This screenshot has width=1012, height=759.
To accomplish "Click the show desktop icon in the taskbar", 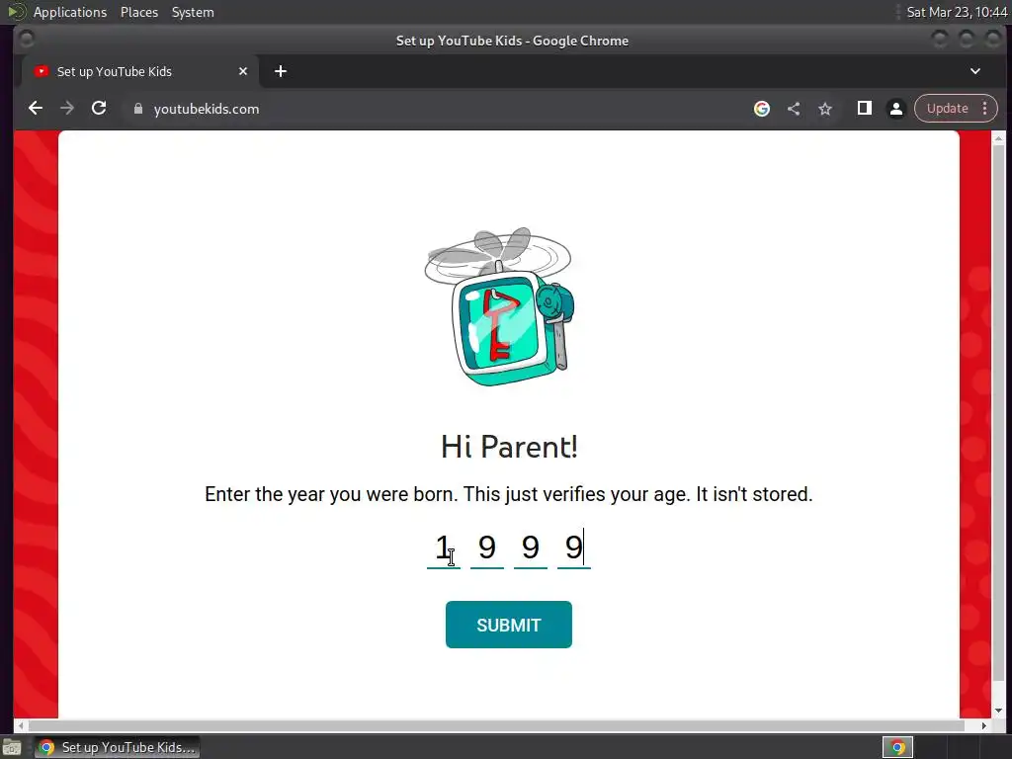I will point(12,747).
